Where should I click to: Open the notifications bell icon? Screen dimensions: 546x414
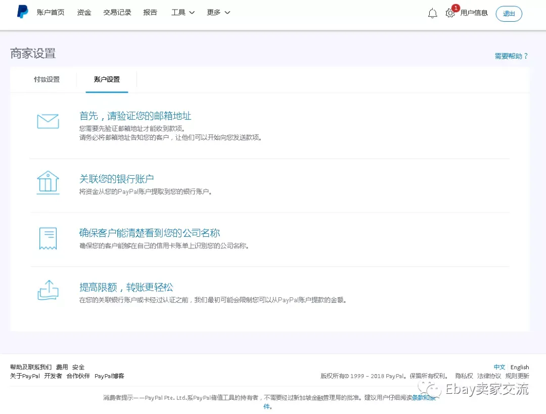tap(432, 13)
